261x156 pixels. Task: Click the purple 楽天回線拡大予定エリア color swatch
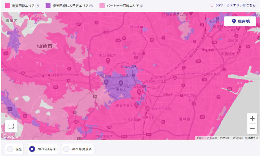(48, 6)
